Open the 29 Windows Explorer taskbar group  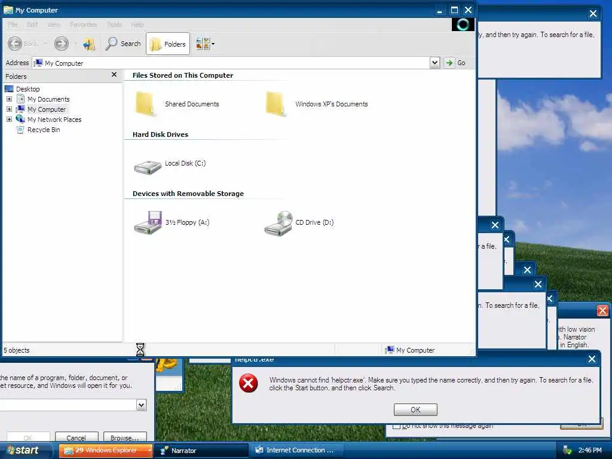coord(105,451)
